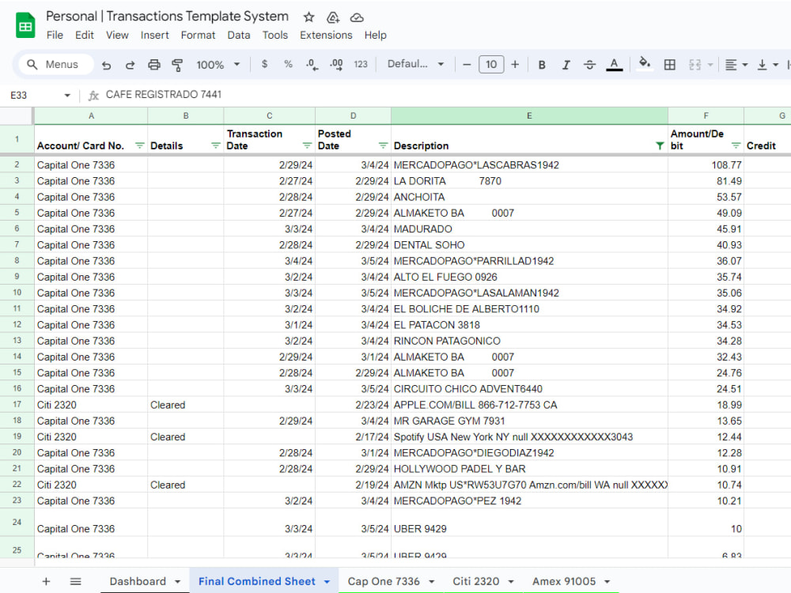Viewport: 791px width, 593px height.
Task: Open the vertical align dropdown
Action: 768,65
